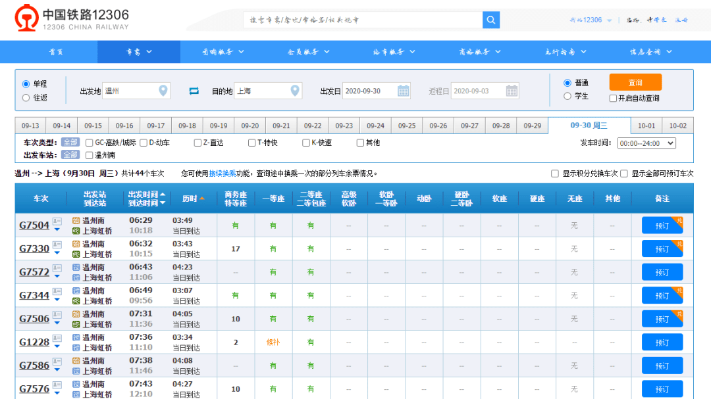This screenshot has height=399, width=711.
Task: Check the GC-高铁/城际 filter
Action: click(x=90, y=143)
